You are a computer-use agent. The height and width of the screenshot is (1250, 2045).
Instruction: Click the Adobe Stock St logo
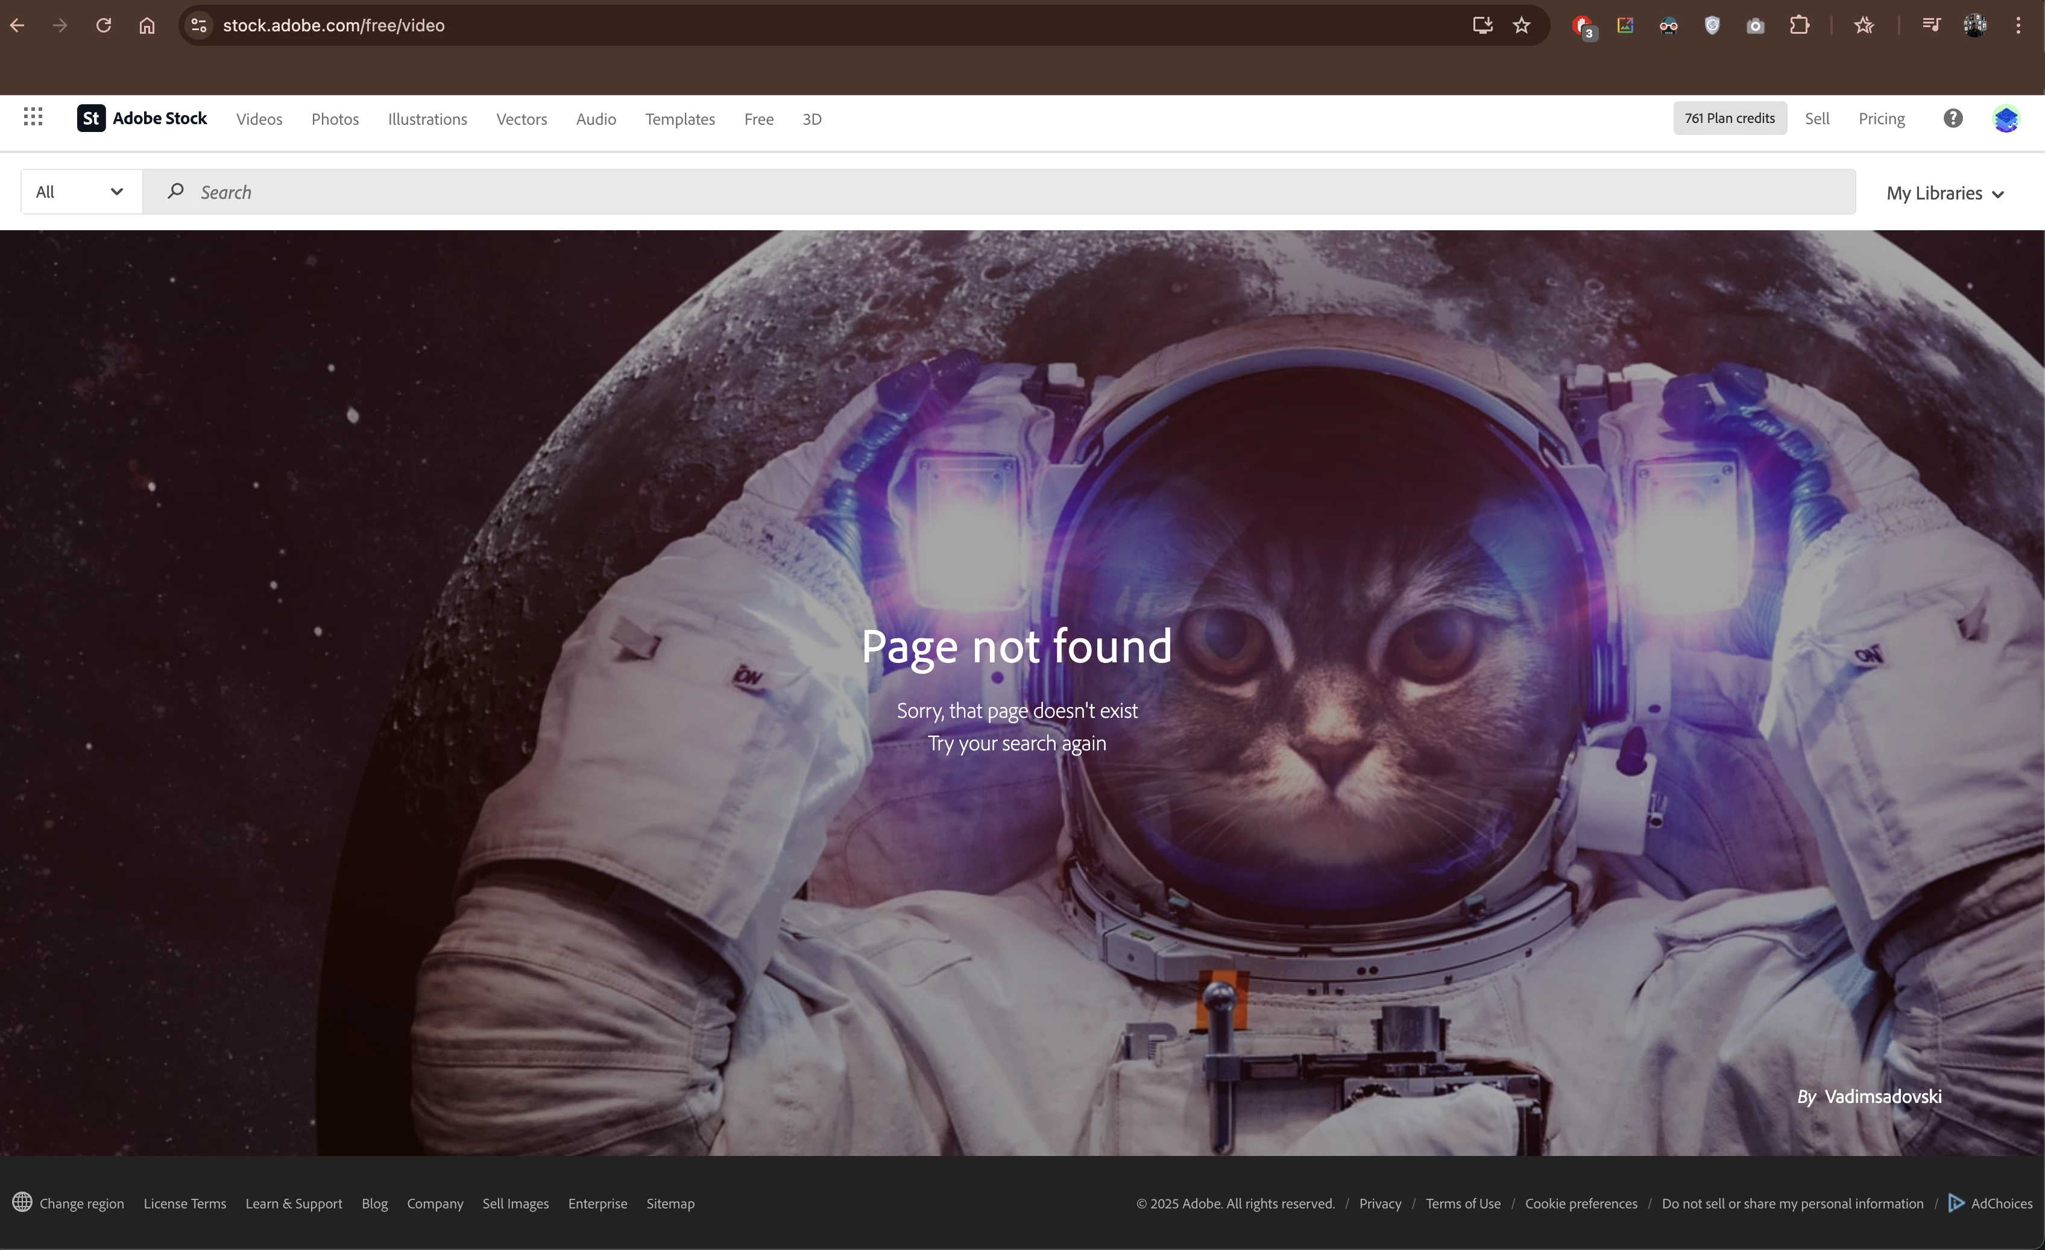(91, 119)
